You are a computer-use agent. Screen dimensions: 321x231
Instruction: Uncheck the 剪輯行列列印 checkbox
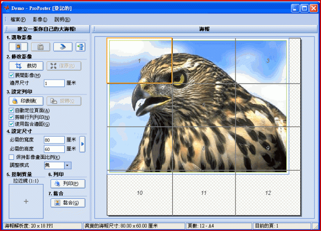click(x=12, y=117)
